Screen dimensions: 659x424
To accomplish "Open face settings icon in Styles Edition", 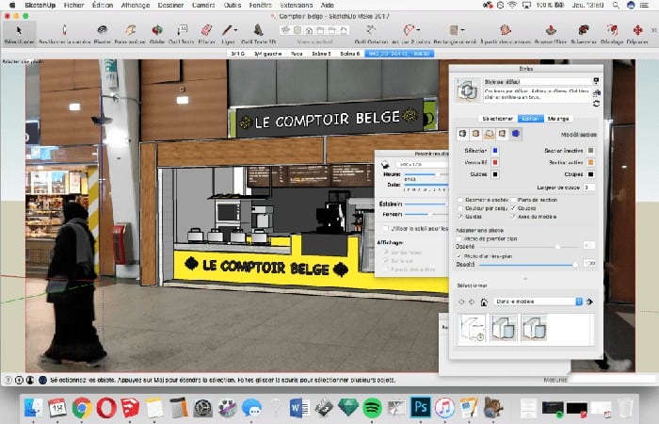I will [x=475, y=134].
